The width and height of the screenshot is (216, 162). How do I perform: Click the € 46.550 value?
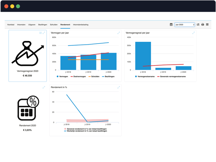coord(27,76)
